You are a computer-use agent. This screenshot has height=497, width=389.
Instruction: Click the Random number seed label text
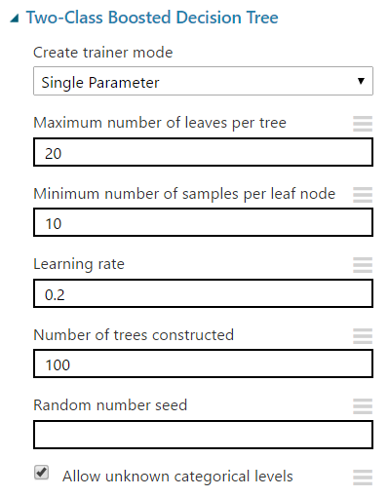tap(110, 405)
